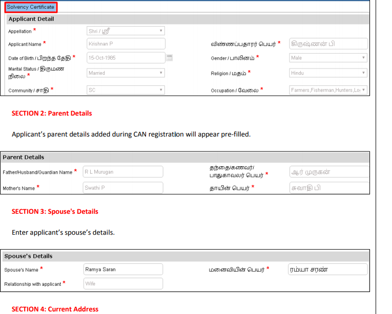392x314 pixels.
Task: Click the Appellation label
Action: 20,31
